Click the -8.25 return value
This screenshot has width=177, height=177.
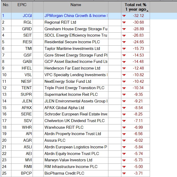[138, 114]
